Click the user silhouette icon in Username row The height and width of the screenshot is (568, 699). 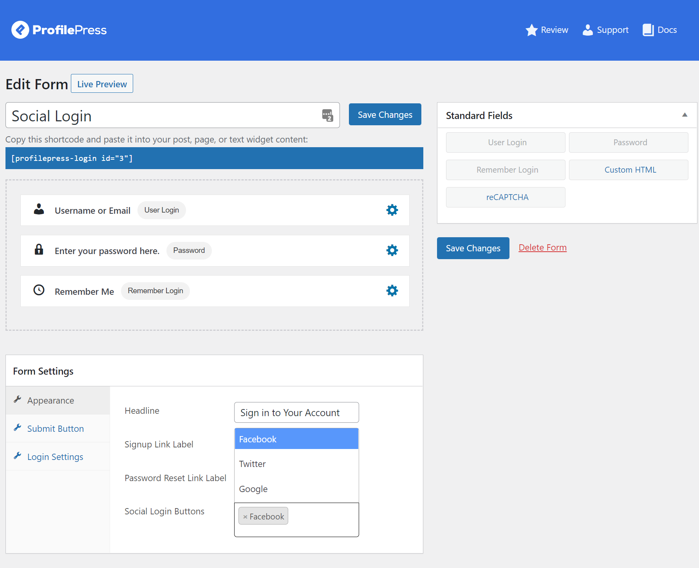(39, 209)
